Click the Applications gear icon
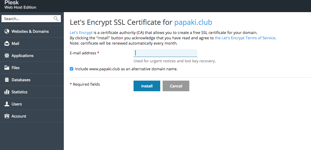 [x=7, y=56]
